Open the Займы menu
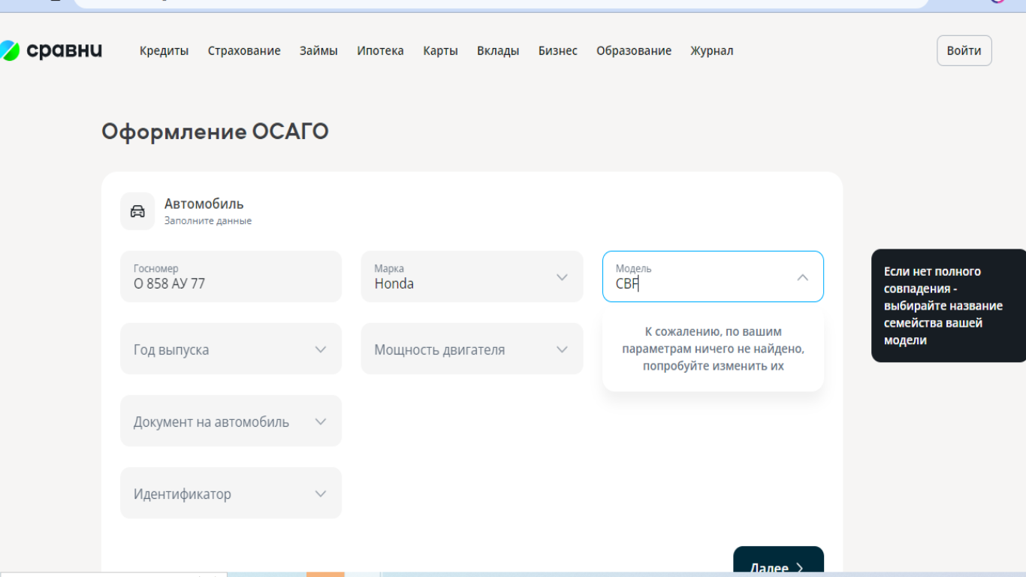 click(x=318, y=51)
